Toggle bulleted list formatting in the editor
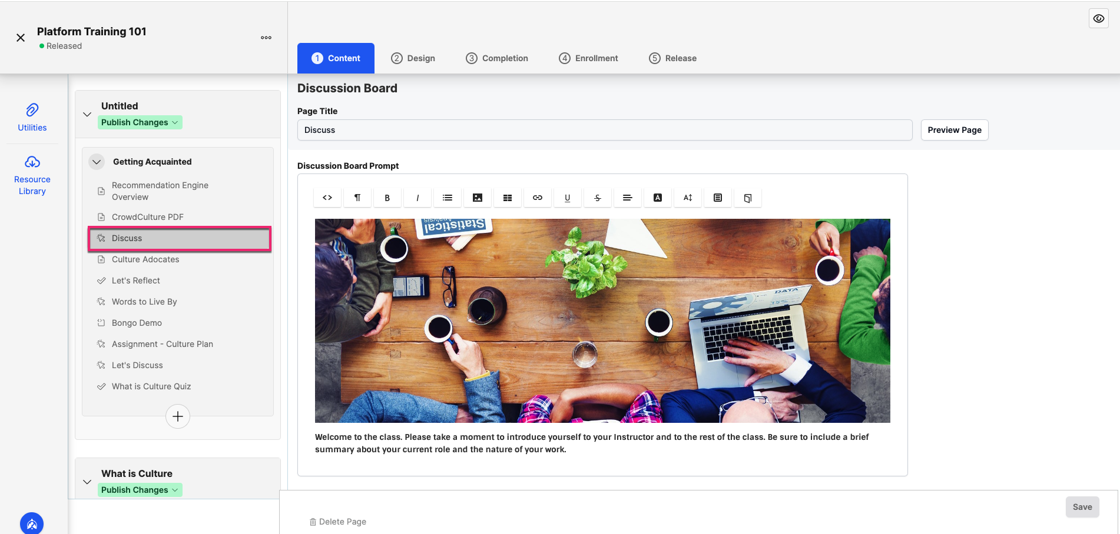The height and width of the screenshot is (534, 1120). point(447,198)
